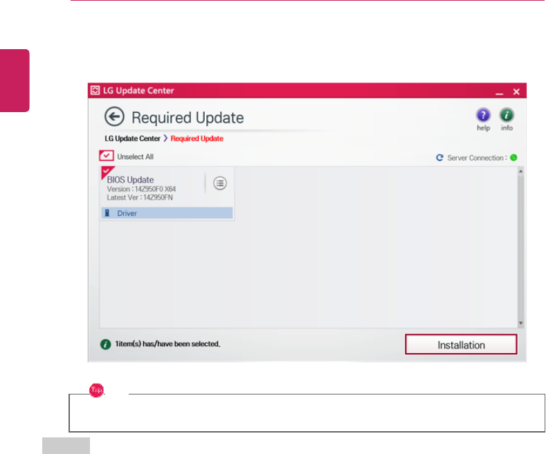Go back using the circled arrow icon
Screen dimensions: 546x454
[114, 116]
